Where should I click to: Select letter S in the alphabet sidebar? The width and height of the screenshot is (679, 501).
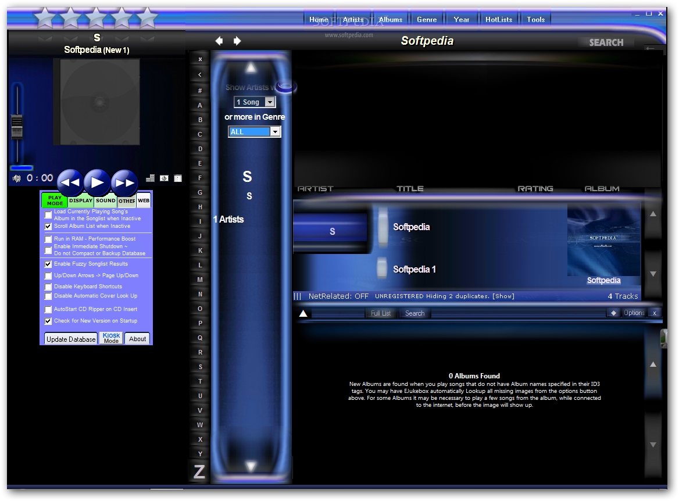[x=199, y=367]
